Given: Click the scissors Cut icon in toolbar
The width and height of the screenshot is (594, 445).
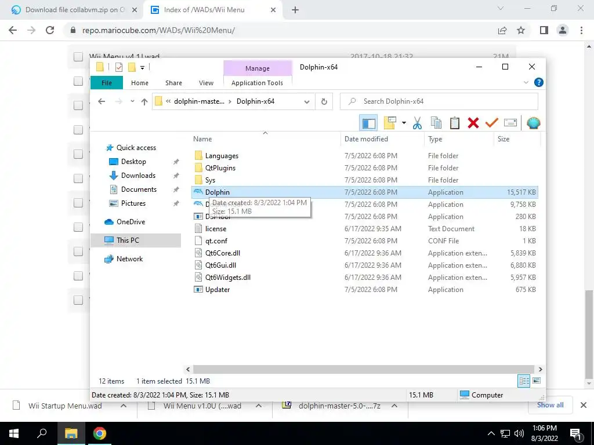Looking at the screenshot, I should point(418,123).
